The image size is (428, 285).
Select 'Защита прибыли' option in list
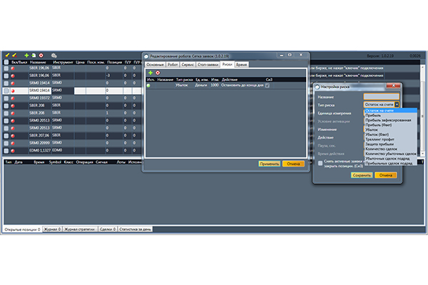(378, 143)
